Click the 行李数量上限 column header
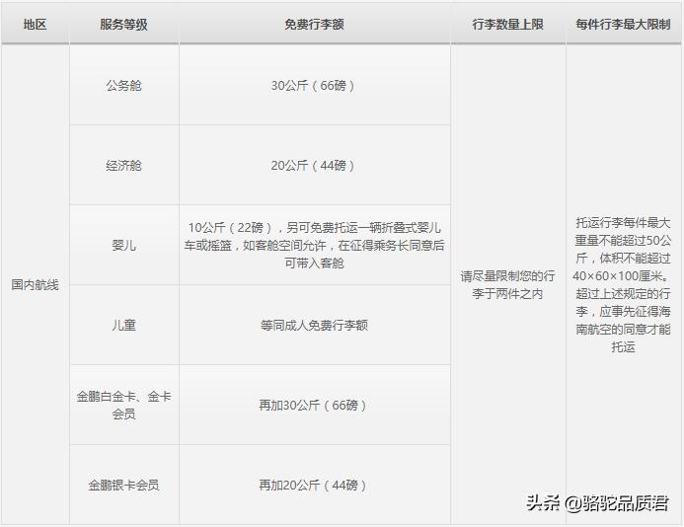684x527 pixels. pyautogui.click(x=508, y=24)
